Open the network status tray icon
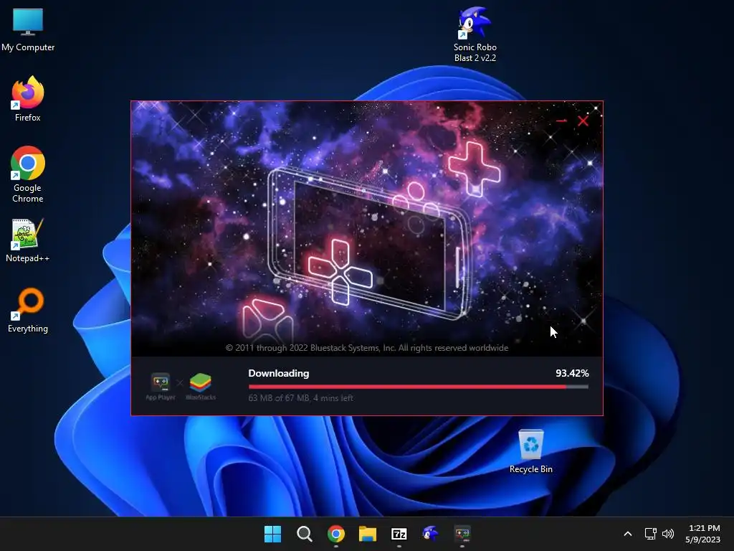Screen dimensions: 734x551 click(x=650, y=534)
